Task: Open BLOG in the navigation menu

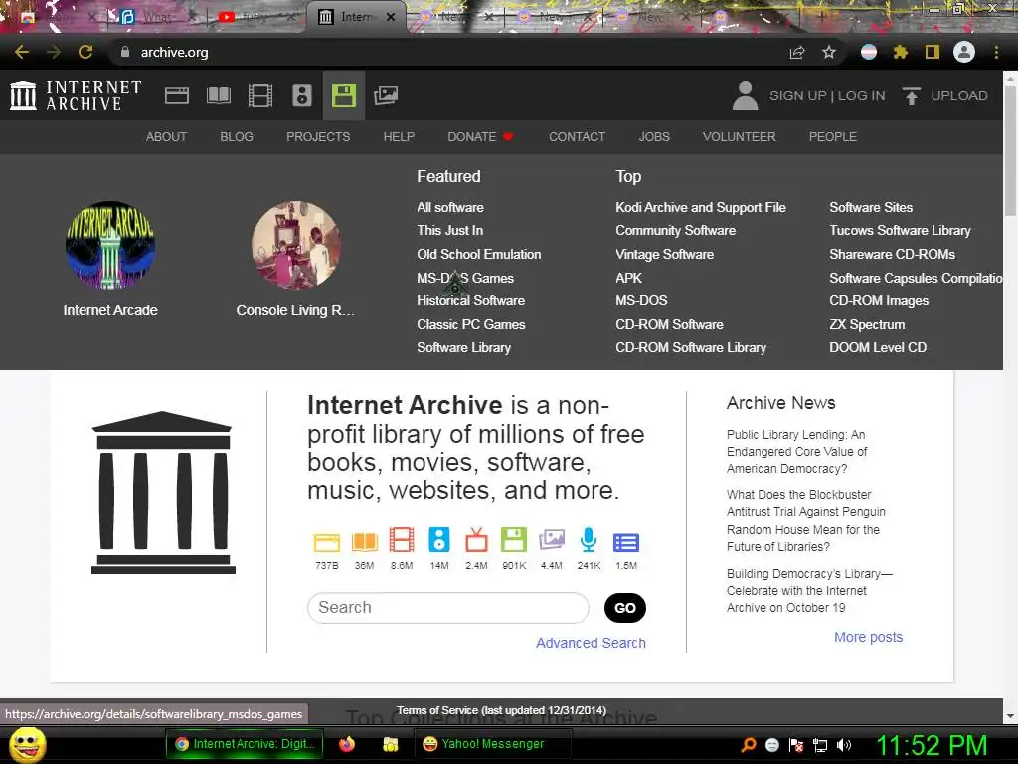Action: (237, 137)
